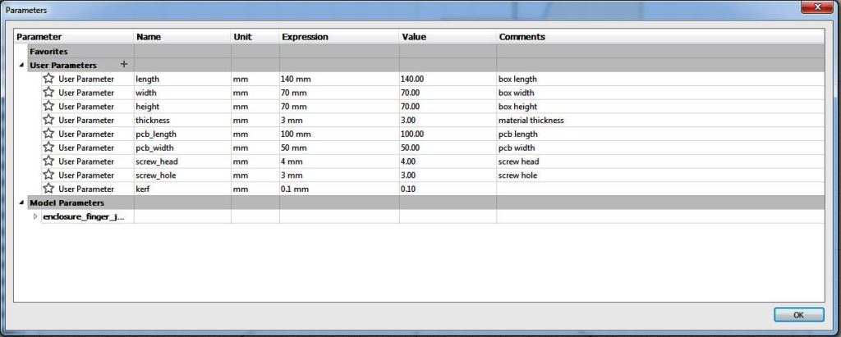Image resolution: width=841 pixels, height=337 pixels.
Task: Click the unit cell of the kerf row
Action: click(255, 189)
